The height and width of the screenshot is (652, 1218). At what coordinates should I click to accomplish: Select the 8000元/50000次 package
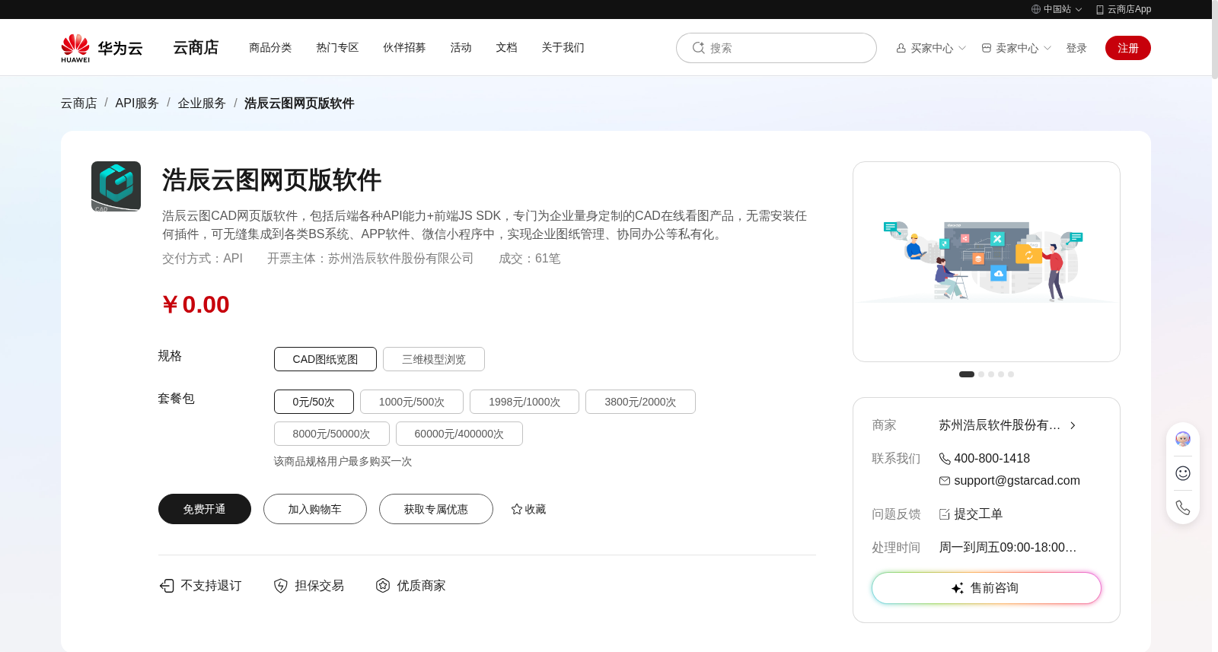pos(332,434)
